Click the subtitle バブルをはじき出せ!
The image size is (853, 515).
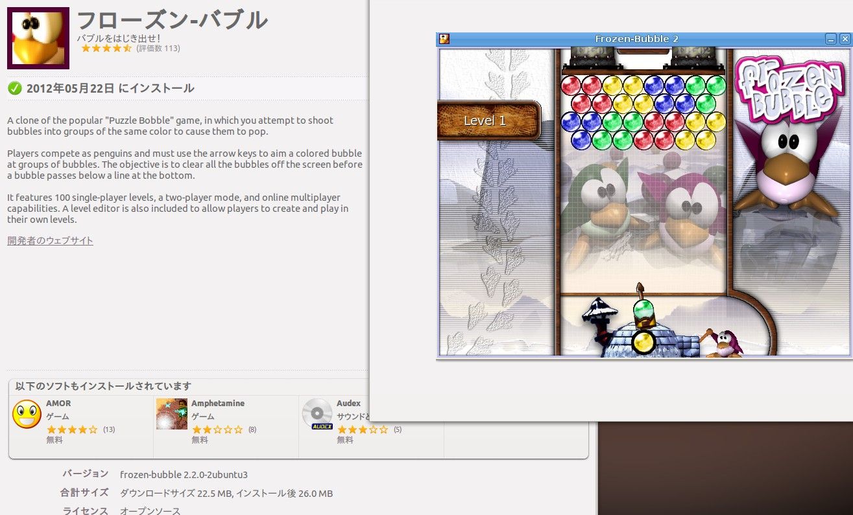(119, 38)
